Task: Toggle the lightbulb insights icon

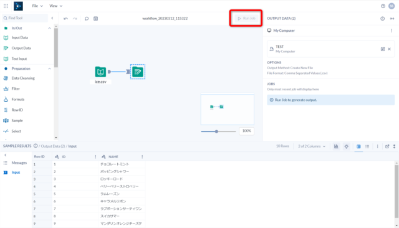Action: 347,146
